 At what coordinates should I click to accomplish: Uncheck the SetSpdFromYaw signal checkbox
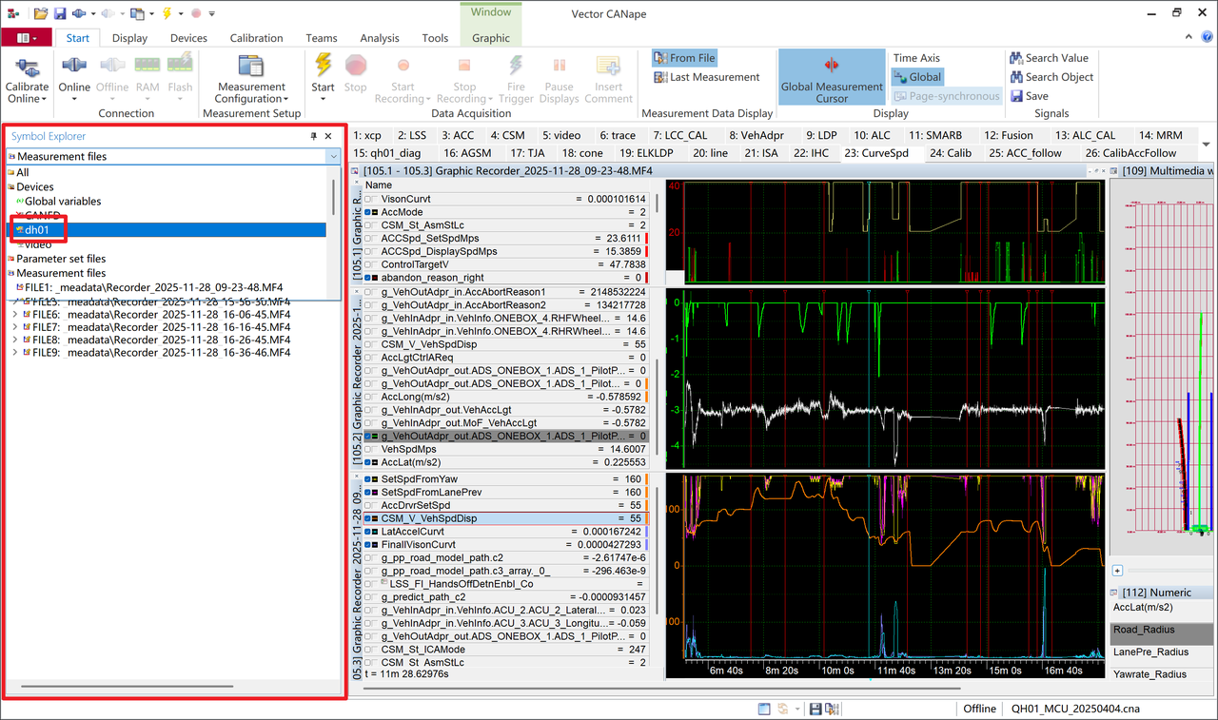point(369,479)
